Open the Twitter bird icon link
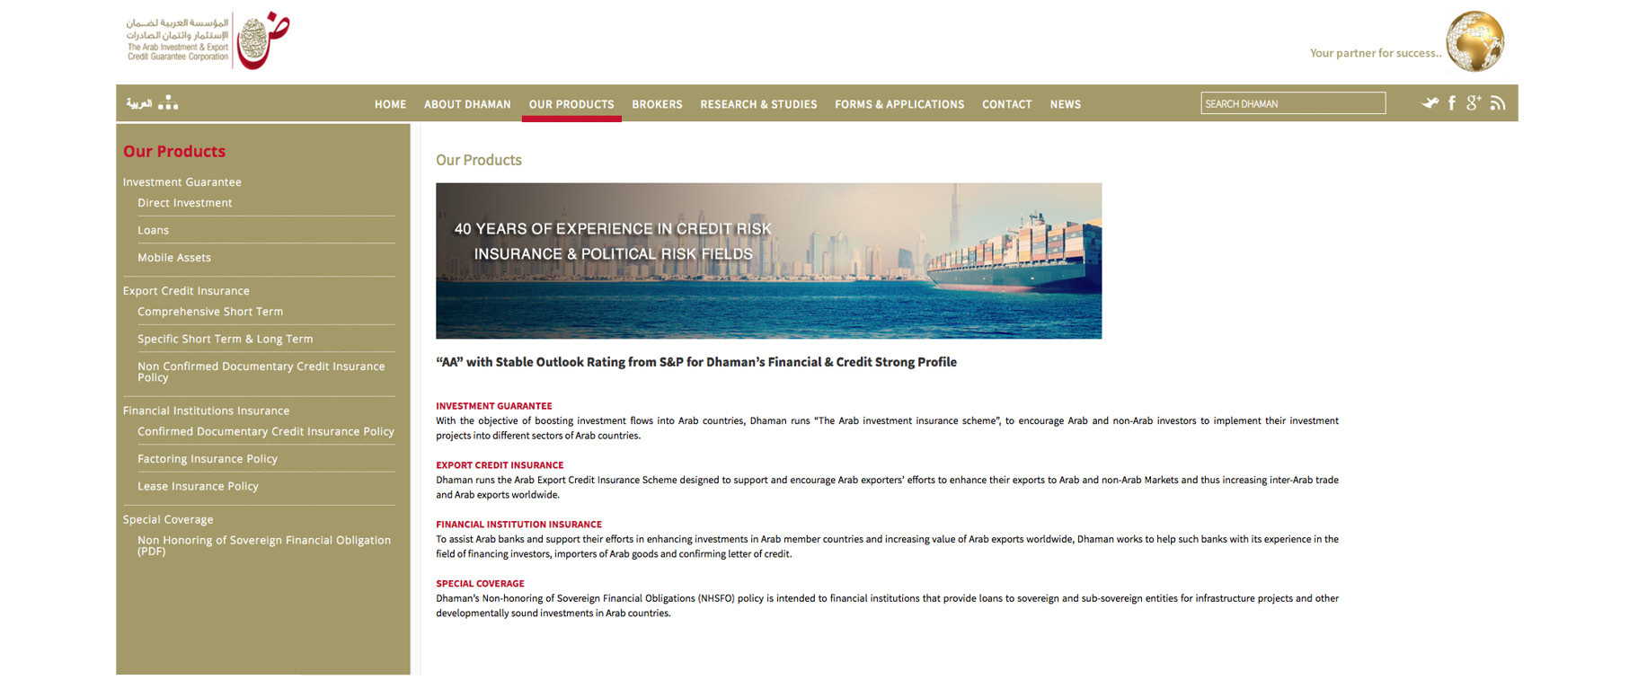 tap(1430, 103)
